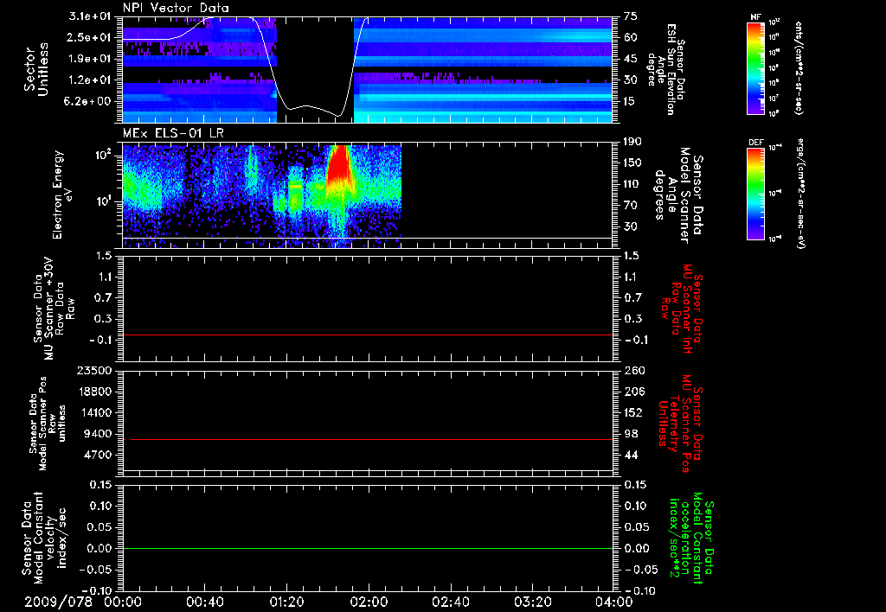Click the '23500' scanner position tick label
This screenshot has width=886, height=612.
(94, 370)
